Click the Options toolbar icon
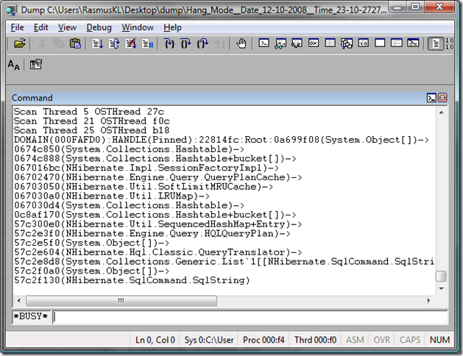Image resolution: width=463 pixels, height=356 pixels. click(36, 64)
